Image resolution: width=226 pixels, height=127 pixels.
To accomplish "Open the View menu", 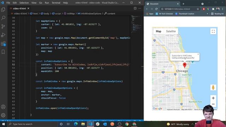I will (x=34, y=3).
